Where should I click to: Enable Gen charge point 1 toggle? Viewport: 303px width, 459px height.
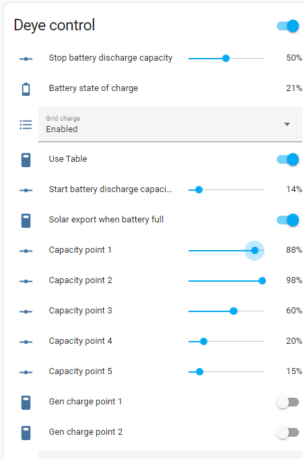(288, 402)
